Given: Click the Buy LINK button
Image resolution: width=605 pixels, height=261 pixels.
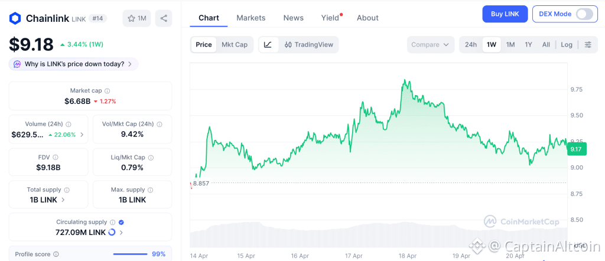Looking at the screenshot, I should (x=505, y=14).
